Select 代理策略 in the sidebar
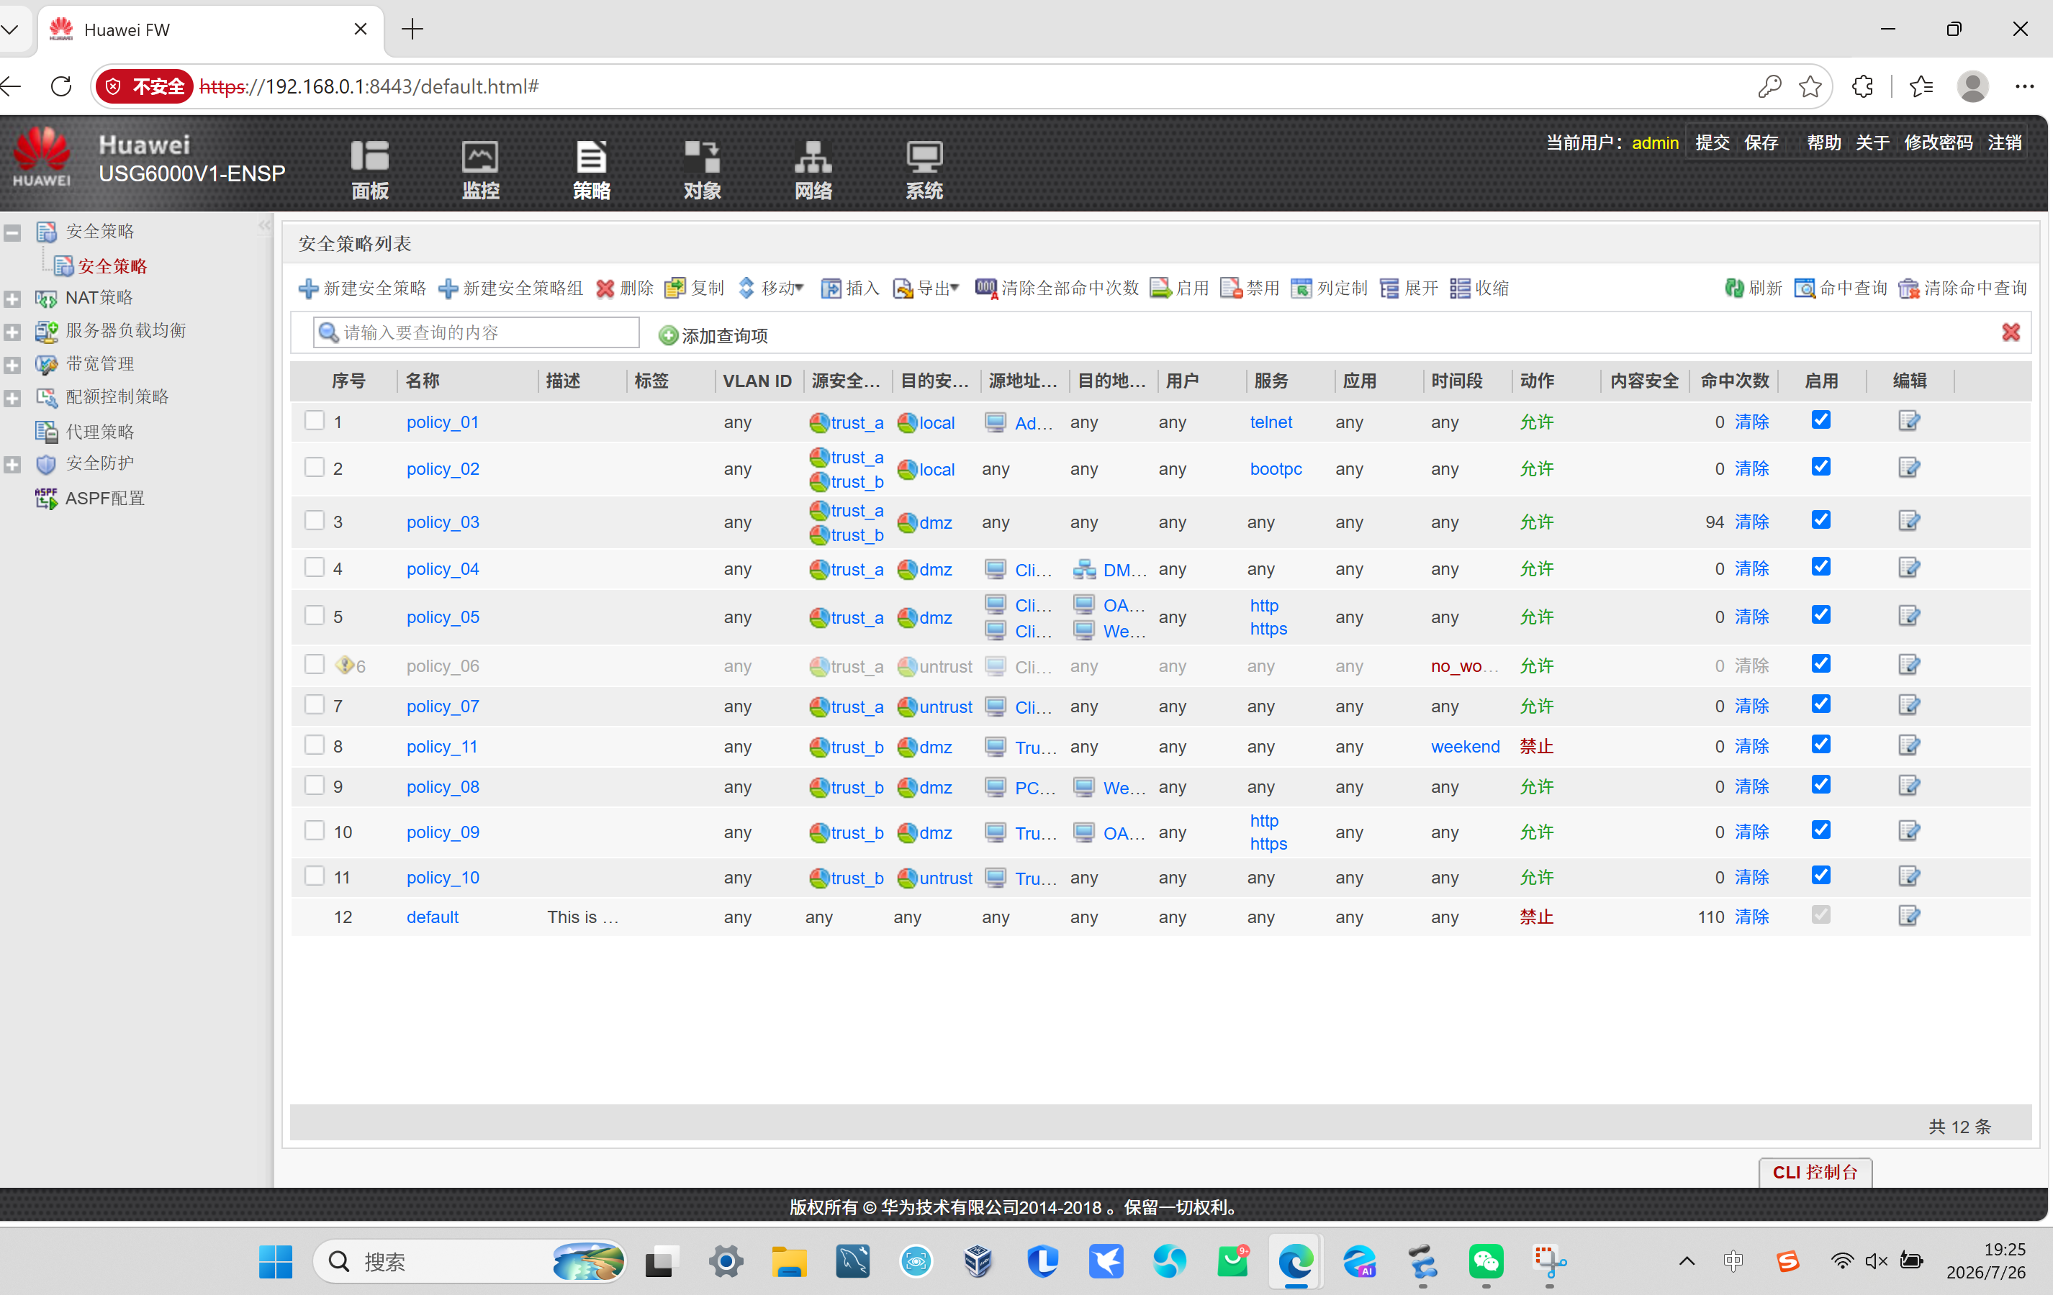Screen dimensions: 2053x1295 point(100,432)
